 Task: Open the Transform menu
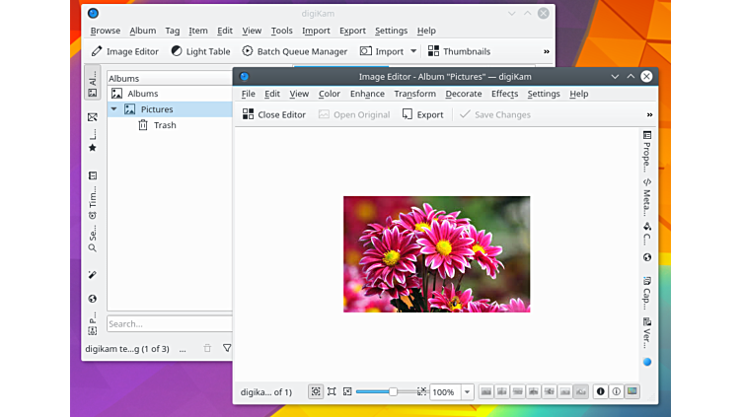click(414, 94)
